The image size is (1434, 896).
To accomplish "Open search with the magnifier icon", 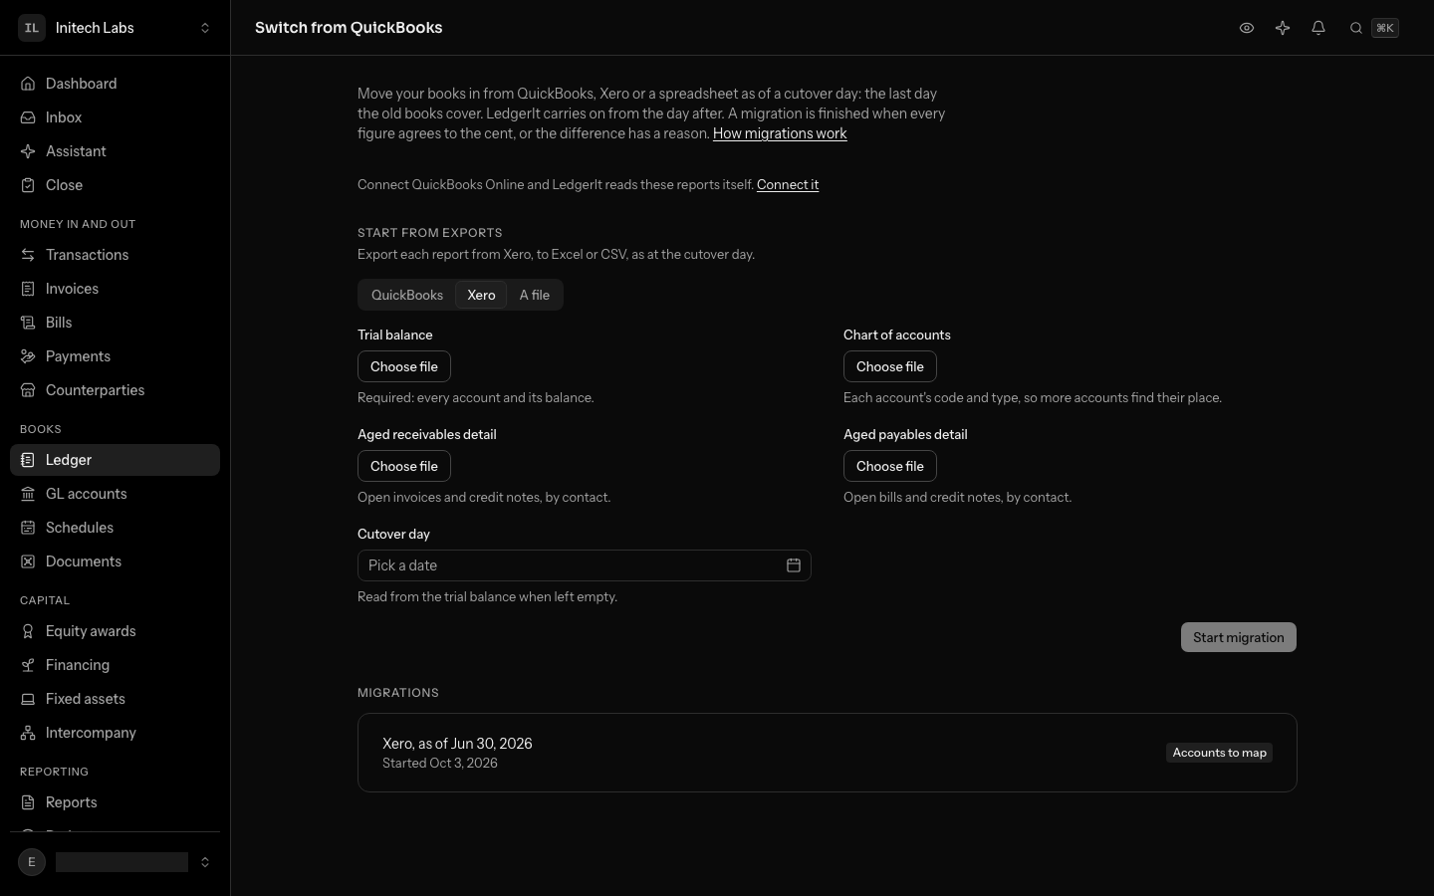I will (1355, 28).
